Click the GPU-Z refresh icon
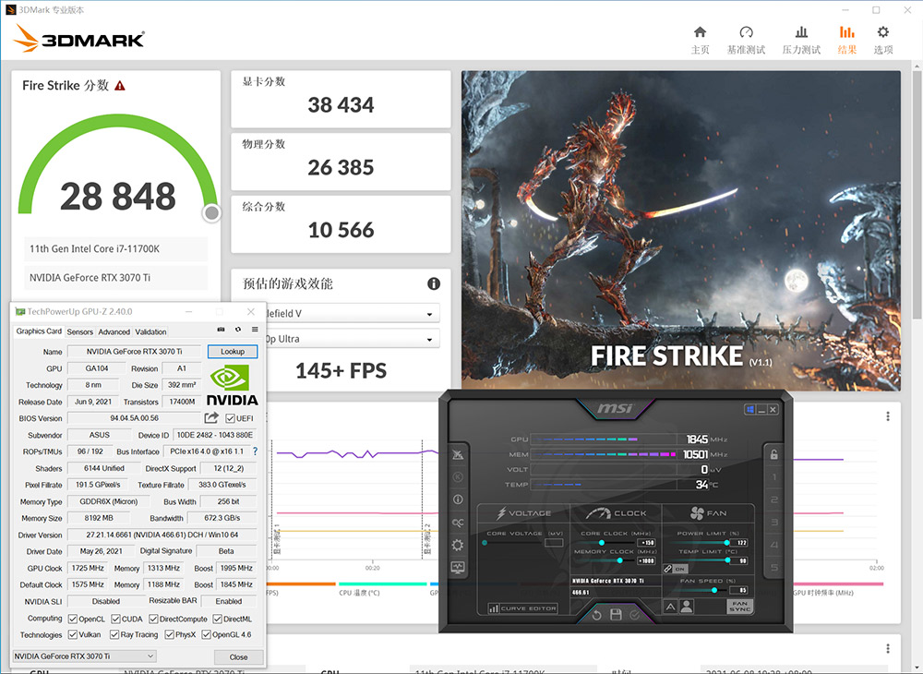The image size is (923, 674). pos(238,330)
